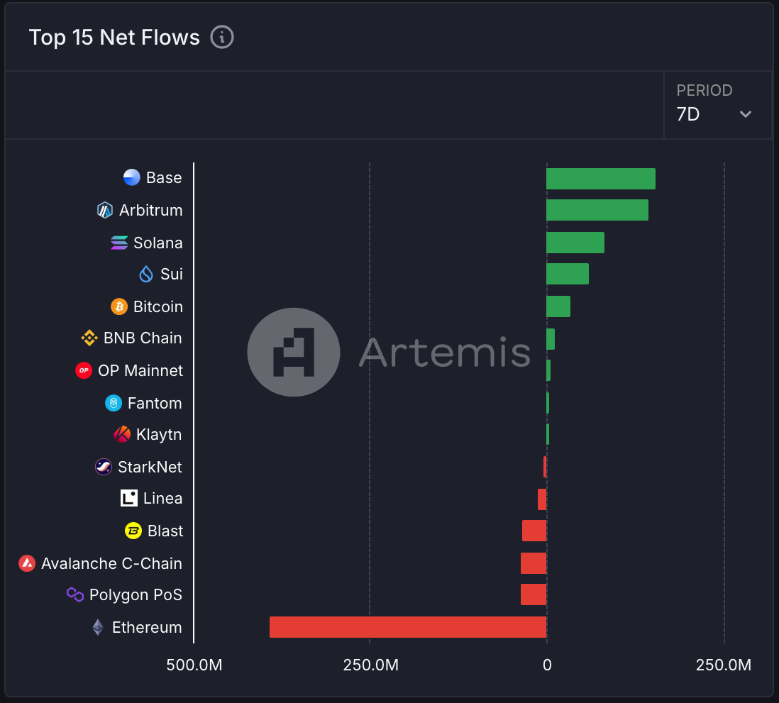Click the Top 15 Net Flows title
The image size is (779, 703).
click(x=114, y=38)
